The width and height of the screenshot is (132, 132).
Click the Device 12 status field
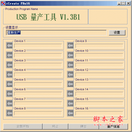[99, 75]
